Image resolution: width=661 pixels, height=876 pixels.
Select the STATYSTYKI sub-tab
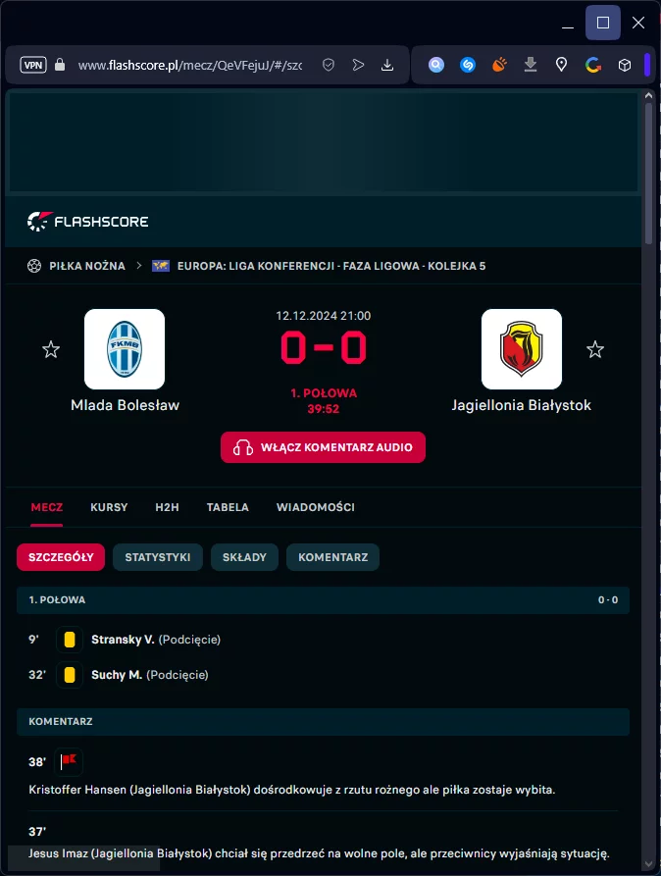click(158, 557)
